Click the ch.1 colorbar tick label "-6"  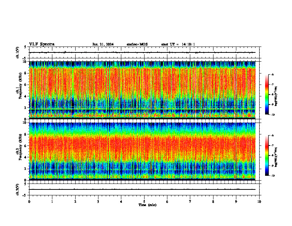tap(272, 74)
